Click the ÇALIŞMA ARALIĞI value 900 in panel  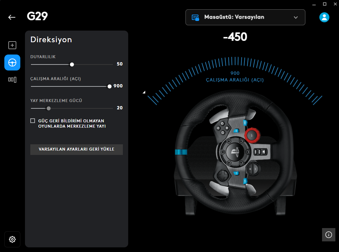click(118, 86)
